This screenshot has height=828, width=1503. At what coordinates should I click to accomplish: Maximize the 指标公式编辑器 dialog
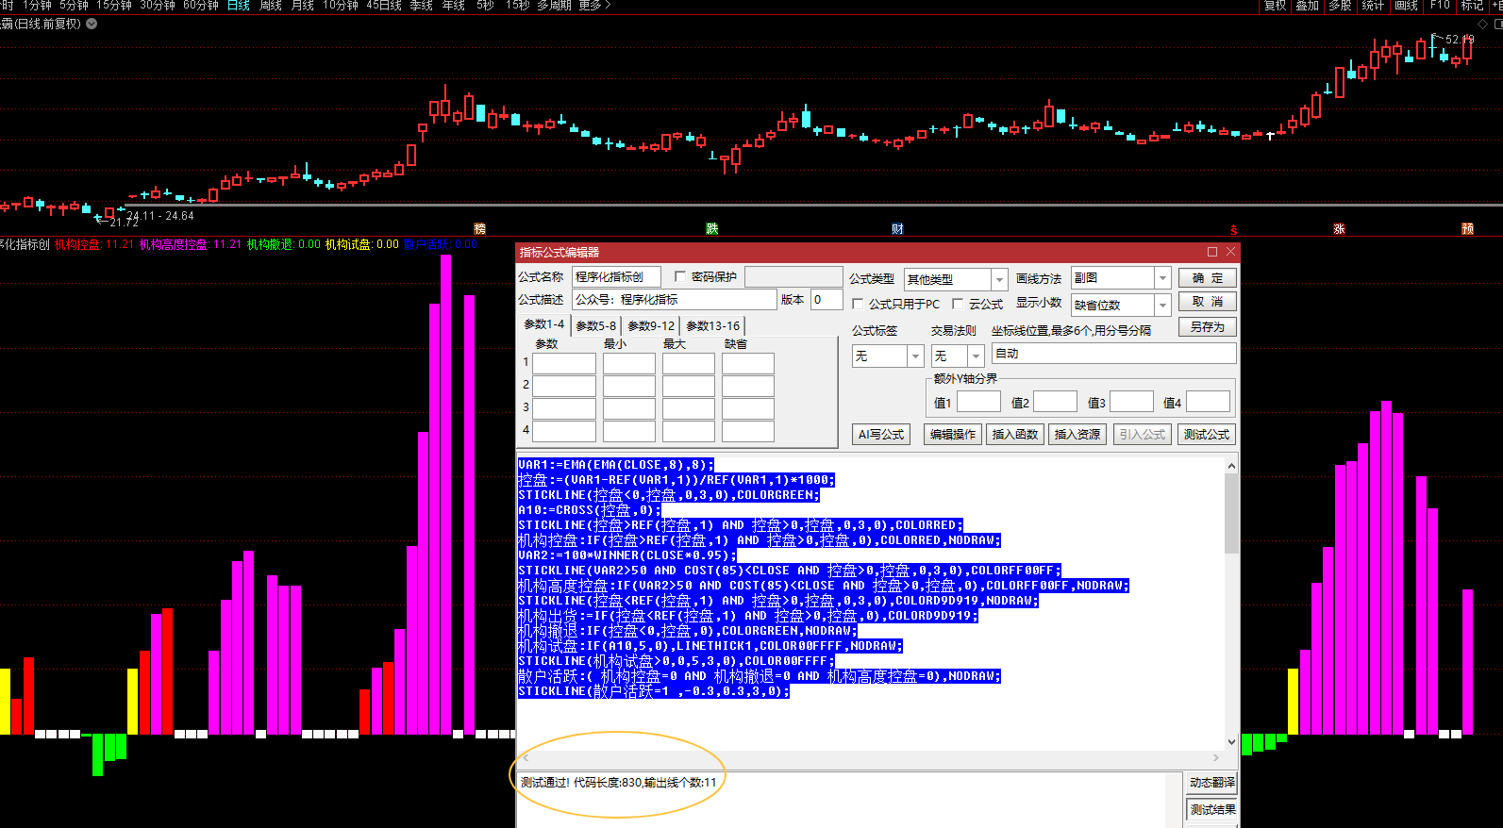click(x=1212, y=252)
